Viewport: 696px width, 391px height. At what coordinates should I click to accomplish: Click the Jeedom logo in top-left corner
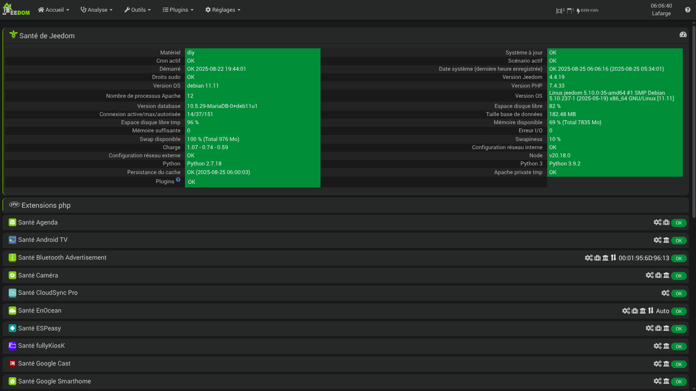[x=16, y=10]
